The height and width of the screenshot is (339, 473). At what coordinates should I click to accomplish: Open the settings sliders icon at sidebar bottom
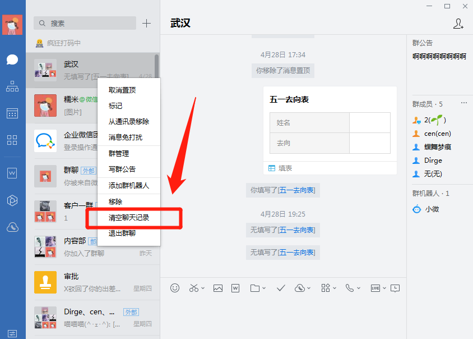12,333
